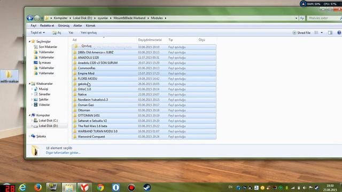Image resolution: width=342 pixels, height=192 pixels.
Task: Sort by the Tip column header
Action: tap(182, 40)
